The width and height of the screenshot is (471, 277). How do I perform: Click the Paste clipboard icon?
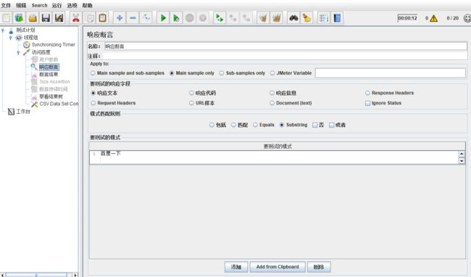pyautogui.click(x=102, y=18)
